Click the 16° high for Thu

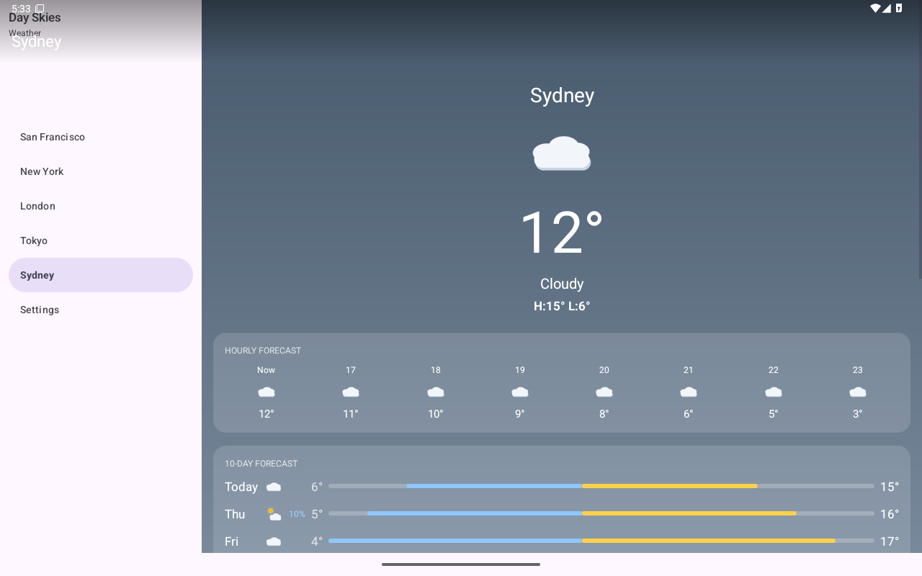pyautogui.click(x=890, y=514)
